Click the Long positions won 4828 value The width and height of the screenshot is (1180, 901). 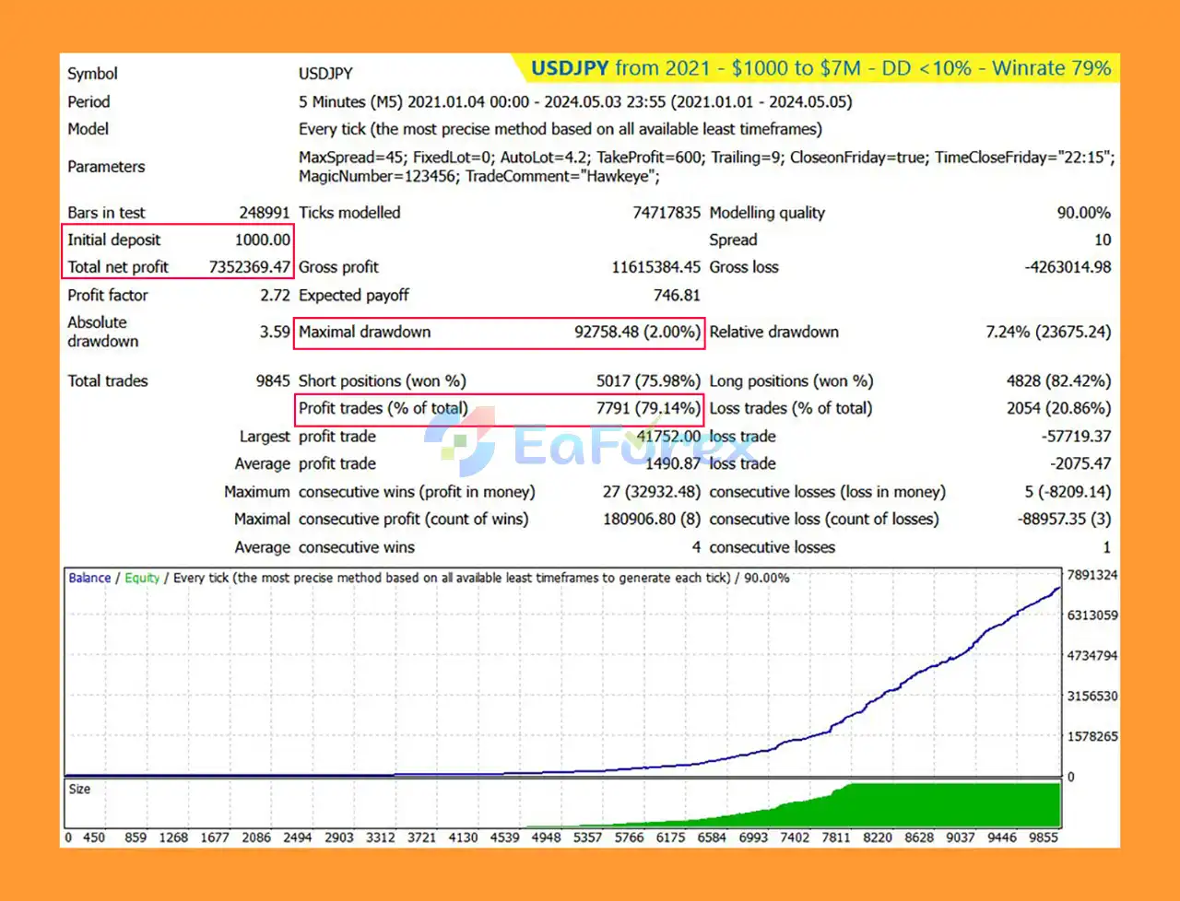click(1058, 381)
